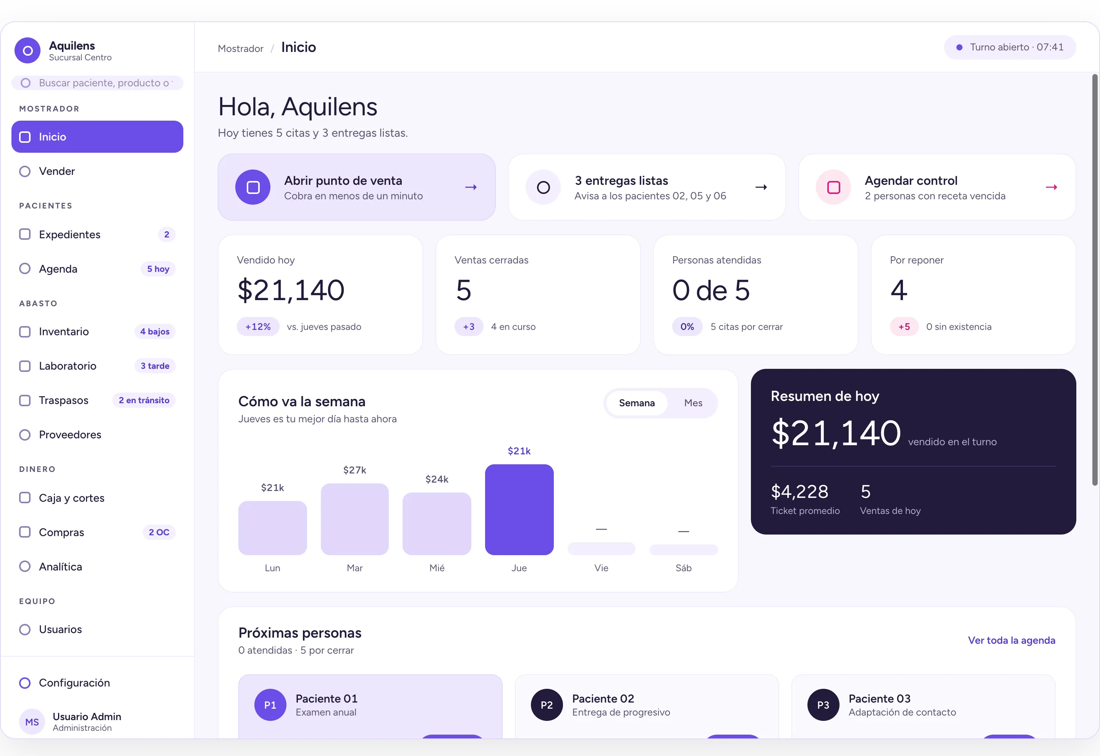The height and width of the screenshot is (756, 1100).
Task: Click the Agendar control pink icon
Action: click(833, 187)
